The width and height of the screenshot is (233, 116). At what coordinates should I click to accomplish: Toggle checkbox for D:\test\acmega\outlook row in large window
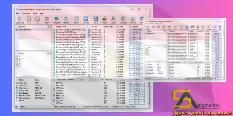(x=54, y=30)
